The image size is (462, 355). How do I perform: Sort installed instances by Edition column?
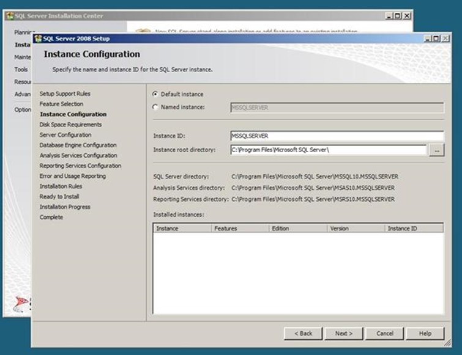[298, 229]
